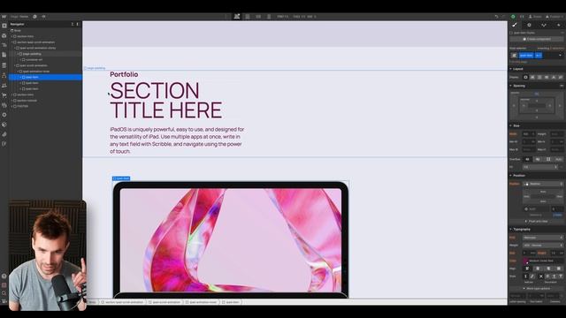Screen dimensions: 566x318
Task: Open the style selector dropdown arrow
Action: 560,55
